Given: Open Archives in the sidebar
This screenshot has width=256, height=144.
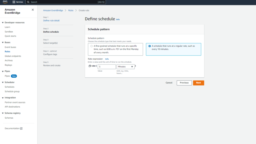Looking at the screenshot, I should coord(9,60).
